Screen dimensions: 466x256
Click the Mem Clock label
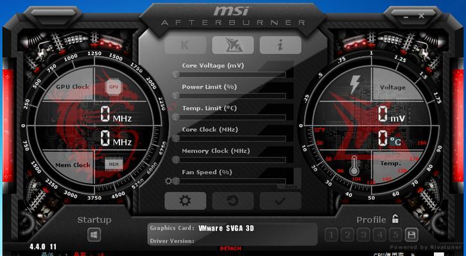73,165
